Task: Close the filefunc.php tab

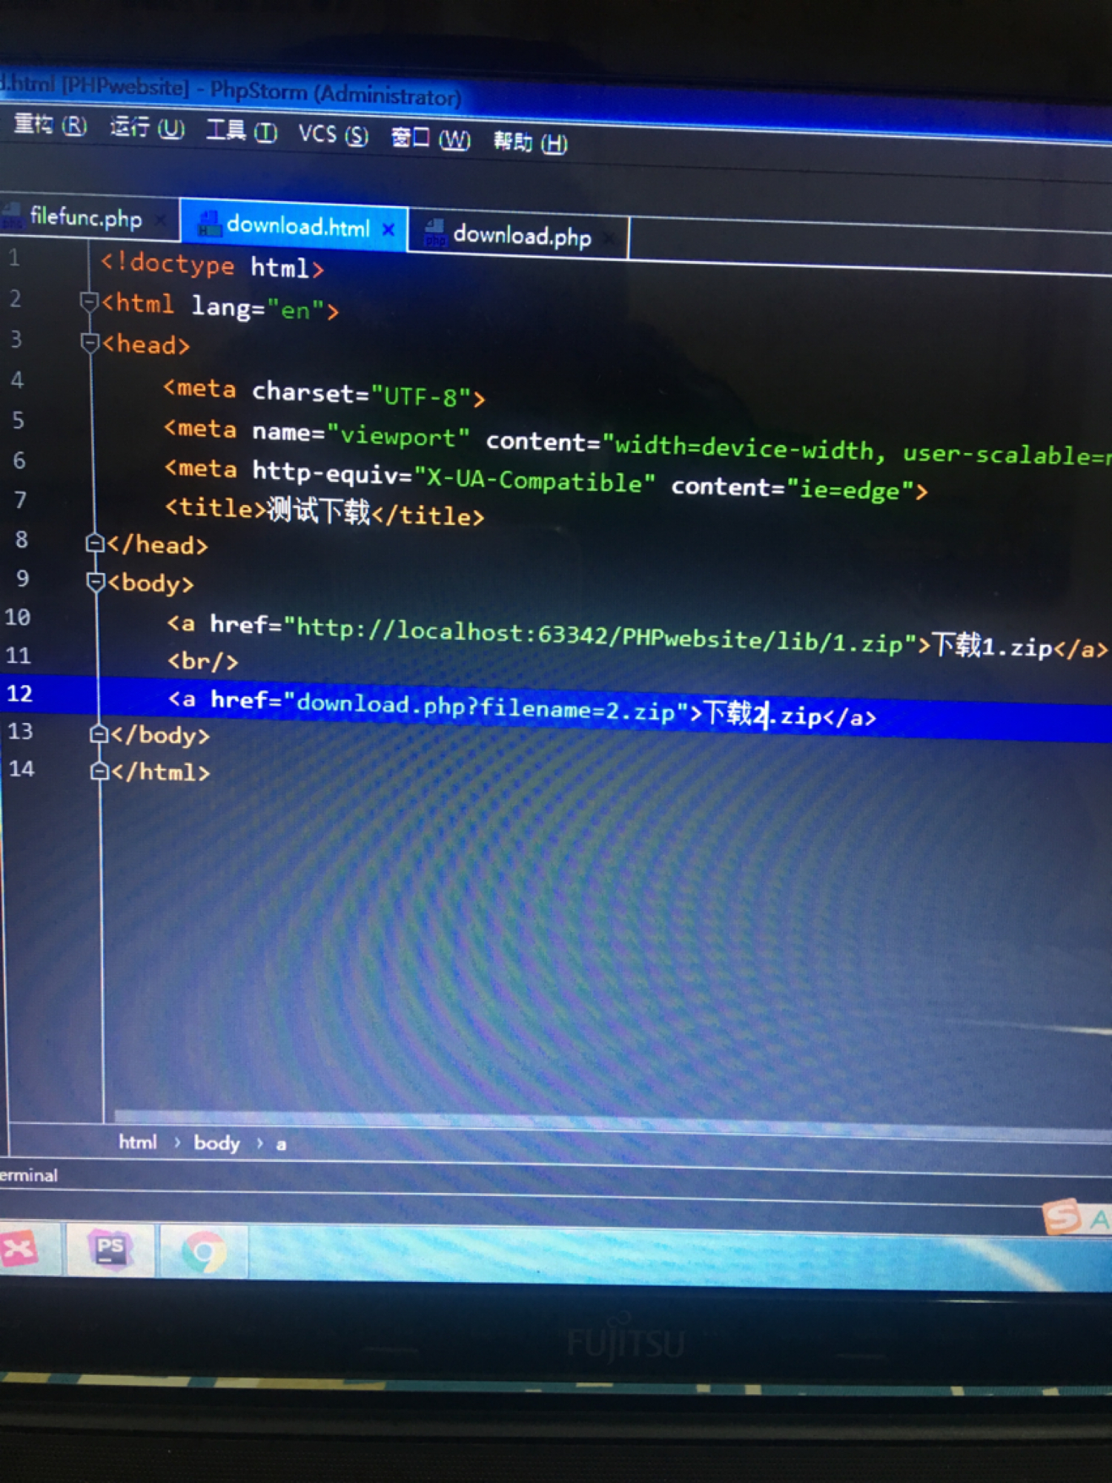Action: point(159,219)
